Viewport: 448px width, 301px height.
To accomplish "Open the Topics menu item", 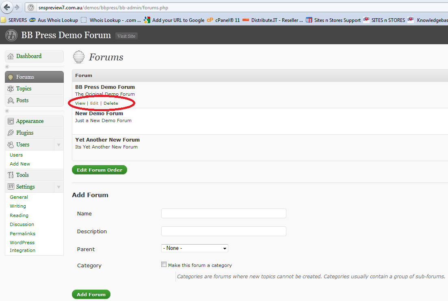I will (34, 89).
